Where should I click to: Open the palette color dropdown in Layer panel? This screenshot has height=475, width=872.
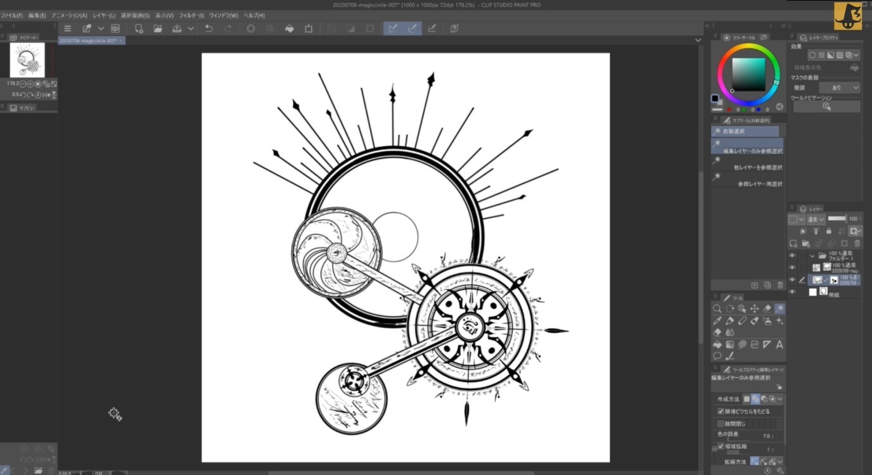point(796,219)
